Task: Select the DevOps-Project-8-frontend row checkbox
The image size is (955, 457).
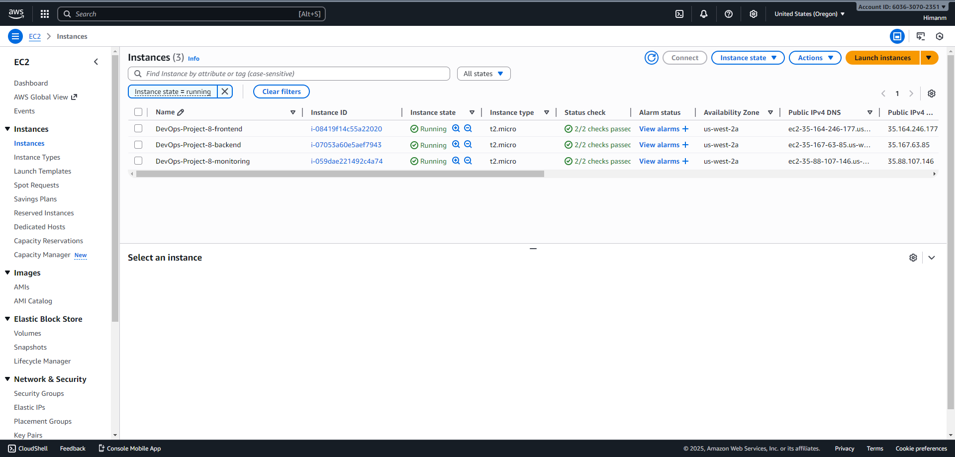Action: [x=138, y=128]
